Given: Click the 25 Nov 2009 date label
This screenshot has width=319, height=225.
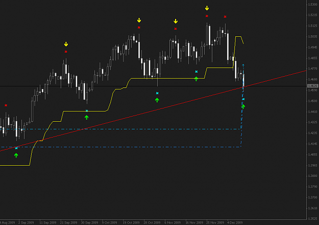Looking at the screenshot, I should pyautogui.click(x=215, y=222).
